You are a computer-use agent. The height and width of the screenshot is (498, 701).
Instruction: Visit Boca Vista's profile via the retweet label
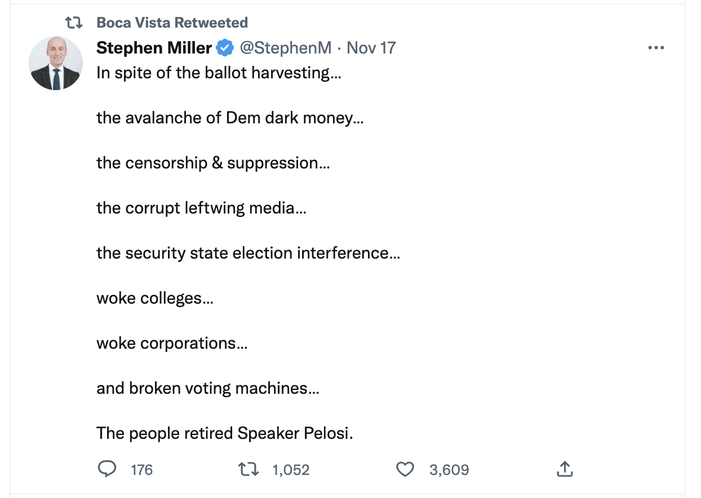point(172,22)
